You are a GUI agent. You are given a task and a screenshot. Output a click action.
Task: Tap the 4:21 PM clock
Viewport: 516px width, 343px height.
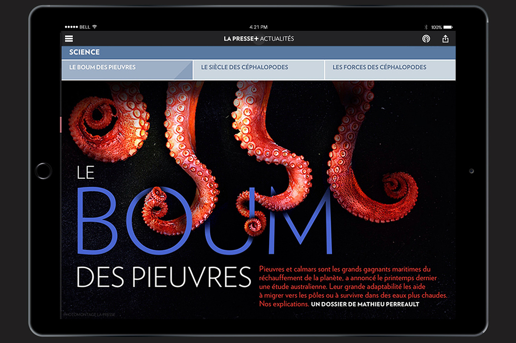258,27
